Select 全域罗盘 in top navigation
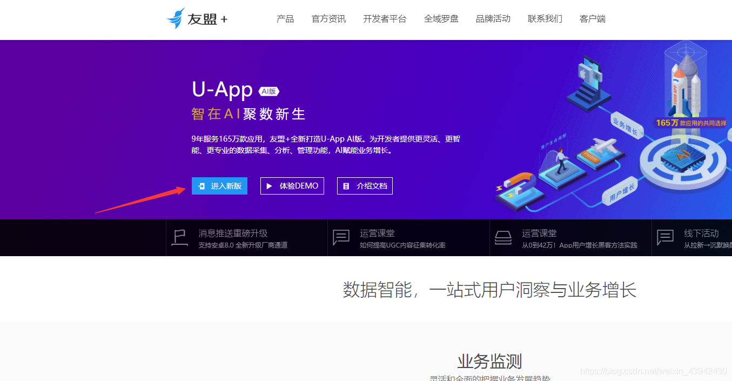This screenshot has height=381, width=732. pos(441,19)
